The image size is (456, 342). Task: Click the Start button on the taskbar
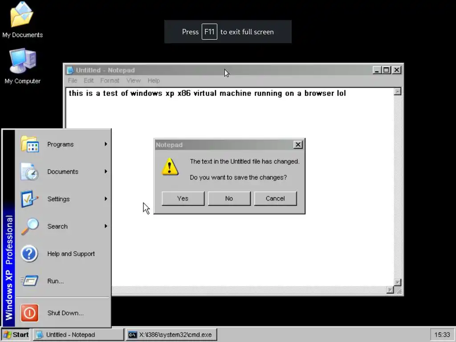point(16,335)
